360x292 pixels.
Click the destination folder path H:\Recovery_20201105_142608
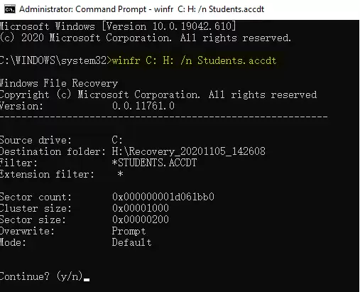(188, 151)
